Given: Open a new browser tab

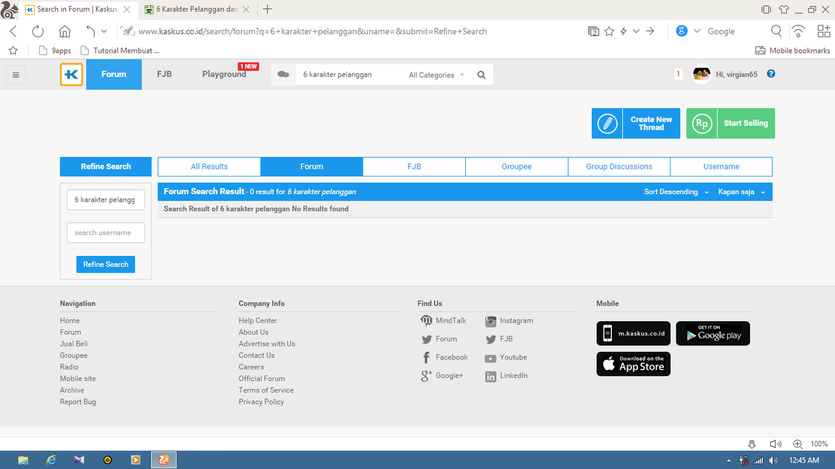Looking at the screenshot, I should 267,9.
